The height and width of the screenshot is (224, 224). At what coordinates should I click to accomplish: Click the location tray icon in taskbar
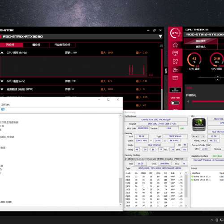[217, 220]
